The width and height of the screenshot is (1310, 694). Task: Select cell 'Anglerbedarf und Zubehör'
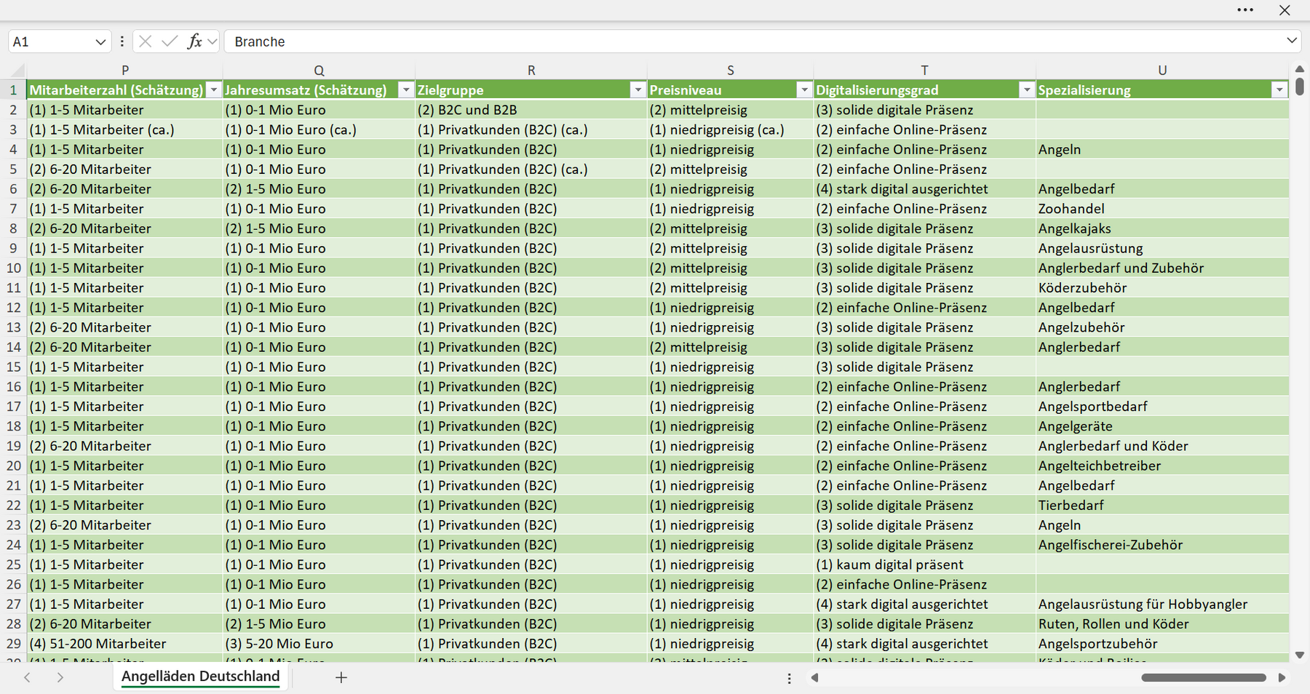1162,268
